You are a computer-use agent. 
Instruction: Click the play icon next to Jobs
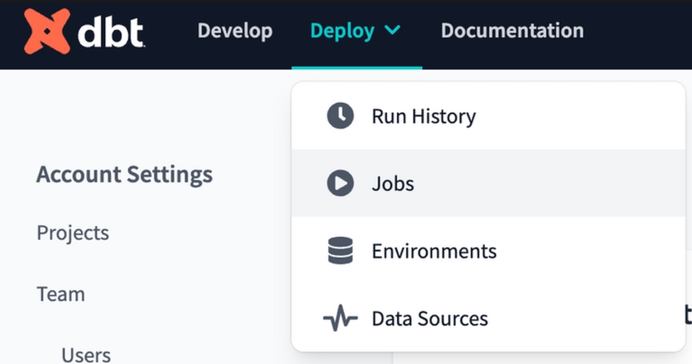tap(340, 184)
